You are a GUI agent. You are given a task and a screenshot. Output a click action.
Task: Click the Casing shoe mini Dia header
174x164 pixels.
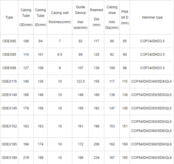pos(112,17)
